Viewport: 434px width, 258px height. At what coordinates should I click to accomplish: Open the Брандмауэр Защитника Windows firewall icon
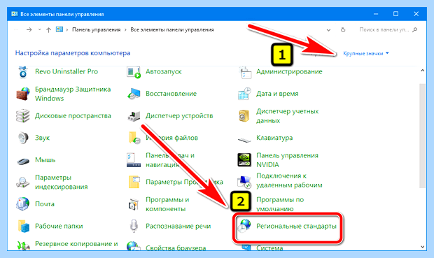click(23, 94)
